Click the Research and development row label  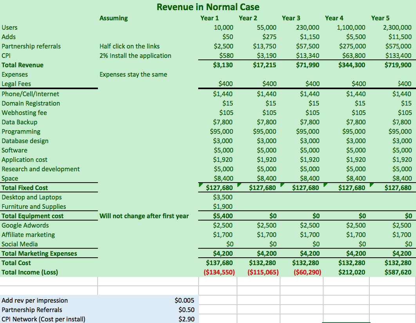point(41,169)
